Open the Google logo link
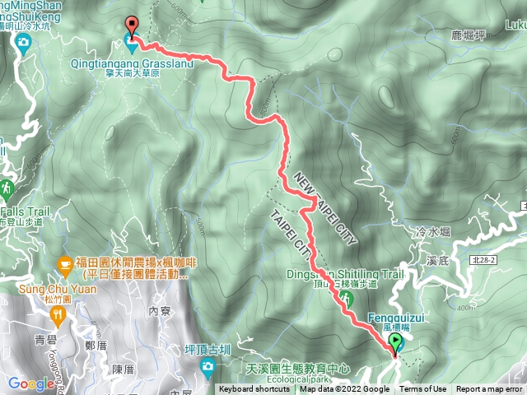Screen dimensions: 527x395 [31, 383]
